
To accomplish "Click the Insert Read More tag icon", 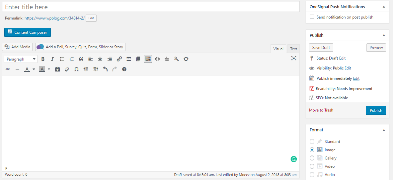I will (129, 59).
